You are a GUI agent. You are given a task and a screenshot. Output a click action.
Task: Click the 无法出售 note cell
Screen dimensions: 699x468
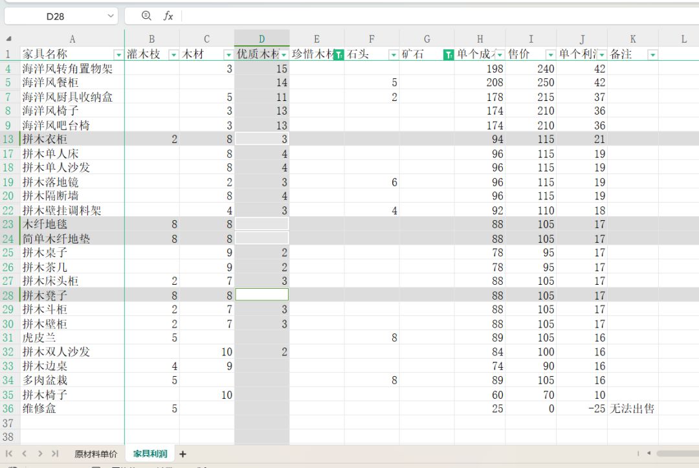pos(632,408)
